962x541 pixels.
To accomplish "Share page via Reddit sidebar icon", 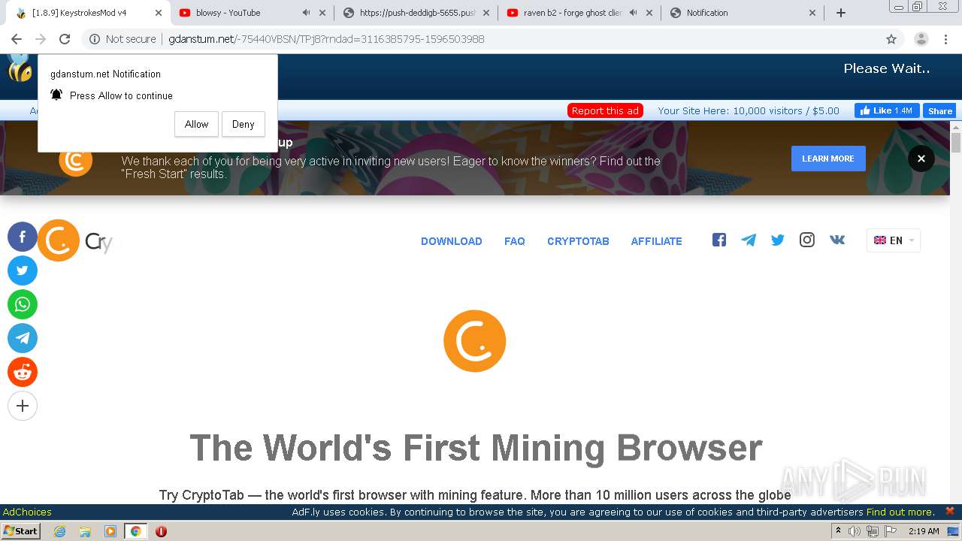I will point(23,372).
